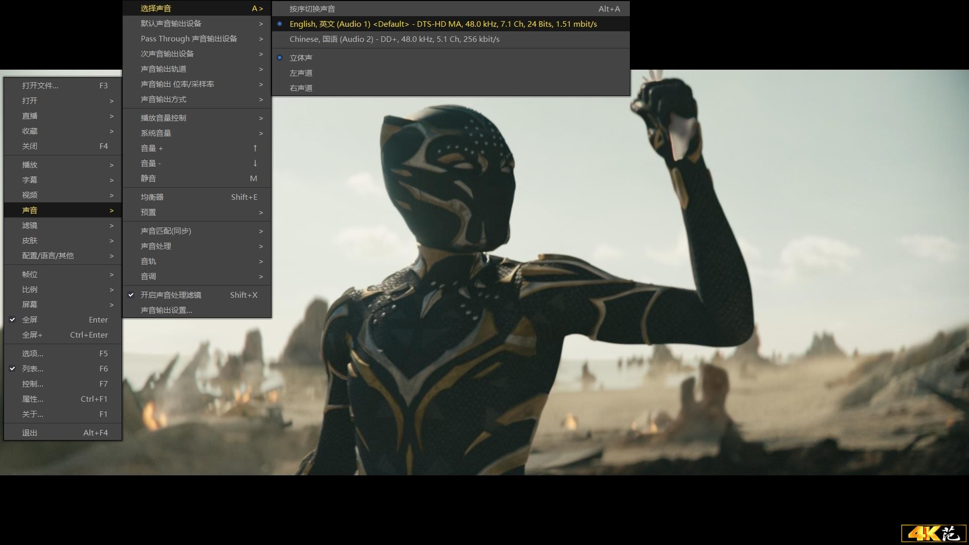Image resolution: width=969 pixels, height=545 pixels.
Task: Expand 音调 submenu
Action: (197, 276)
